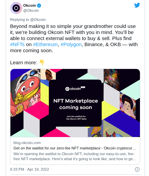Click the blue verified badge
This screenshot has width=149, height=176.
39,5
